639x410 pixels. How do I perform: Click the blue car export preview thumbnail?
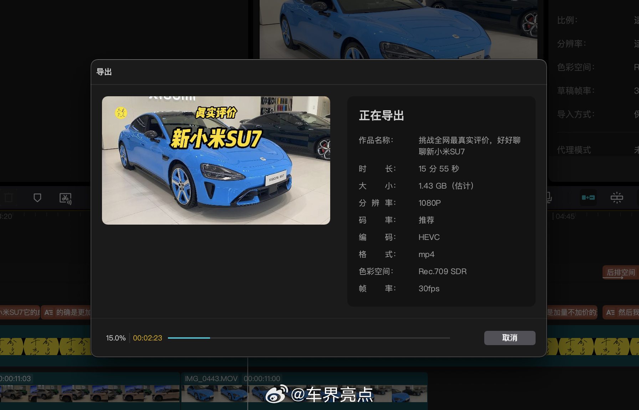coord(216,160)
